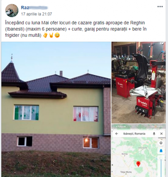This screenshot has width=168, height=177.
Task: Click the Bistrița label on the map
Action: [125, 154]
